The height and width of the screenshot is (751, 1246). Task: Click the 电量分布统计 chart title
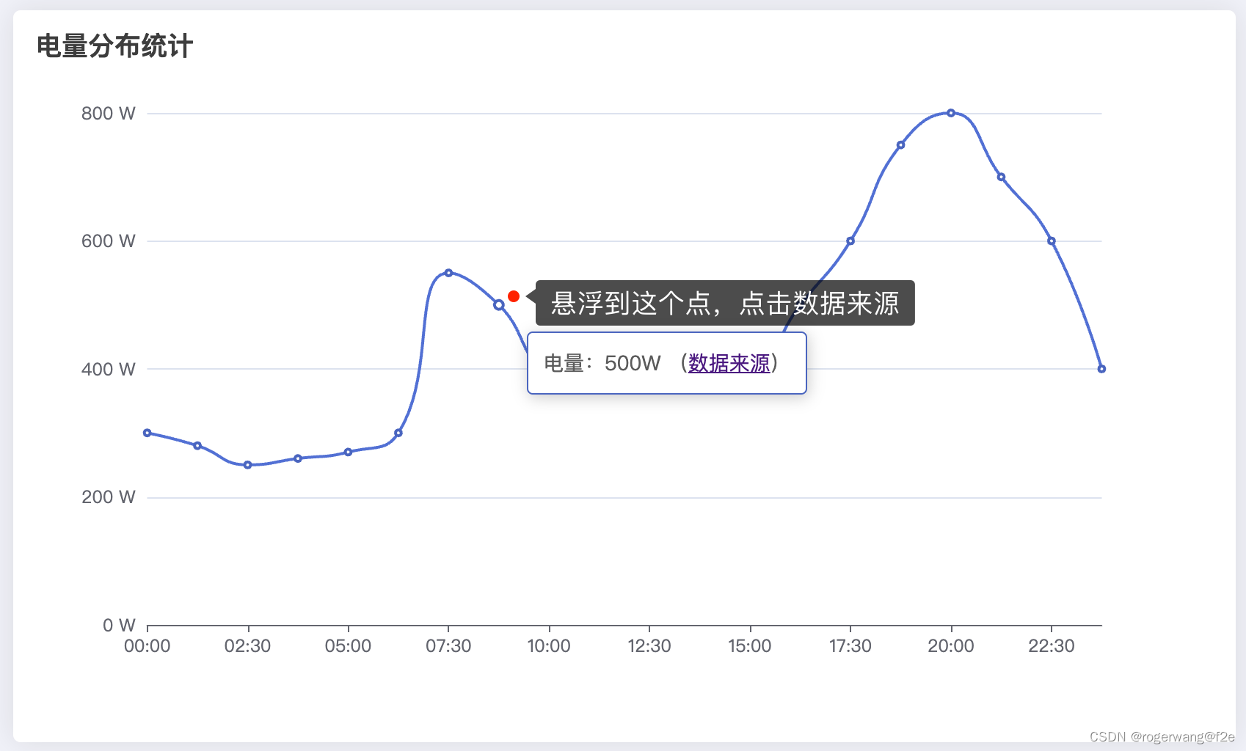click(x=115, y=46)
